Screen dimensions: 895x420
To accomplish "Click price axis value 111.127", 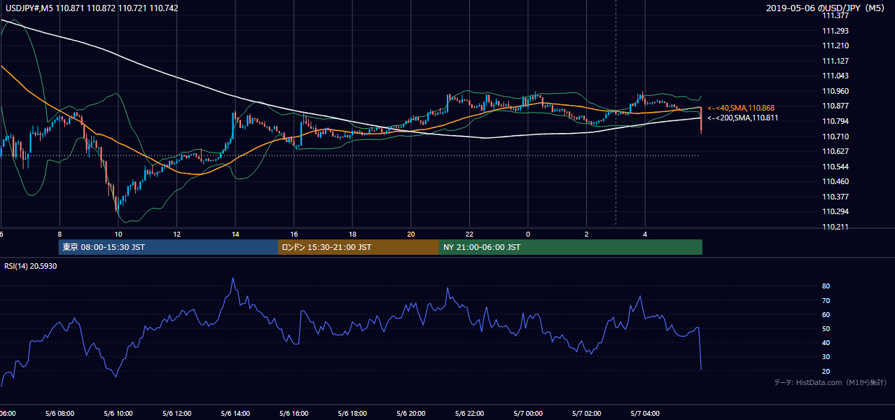I will click(x=835, y=61).
